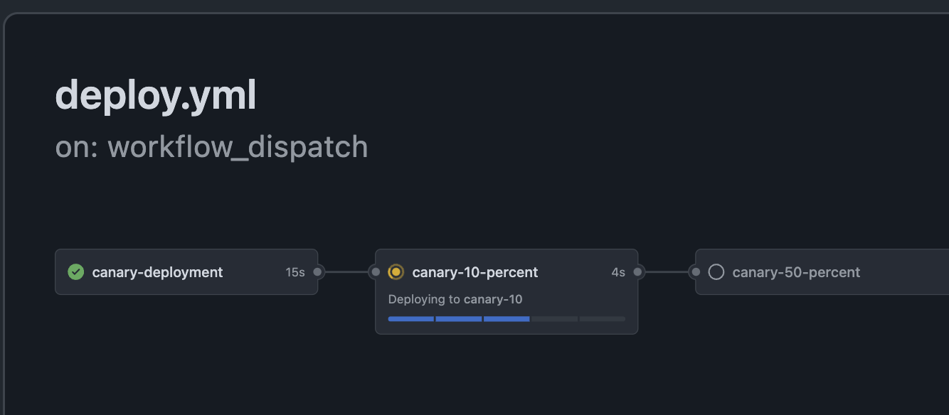Image resolution: width=949 pixels, height=415 pixels.
Task: Click canary-50-percent's left connector dot
Action: pos(695,271)
